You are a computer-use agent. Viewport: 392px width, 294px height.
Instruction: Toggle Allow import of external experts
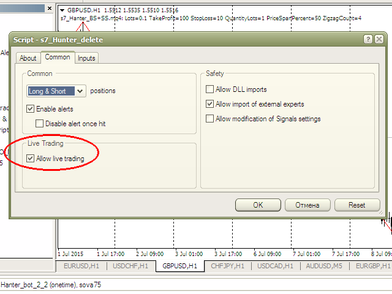click(x=209, y=104)
